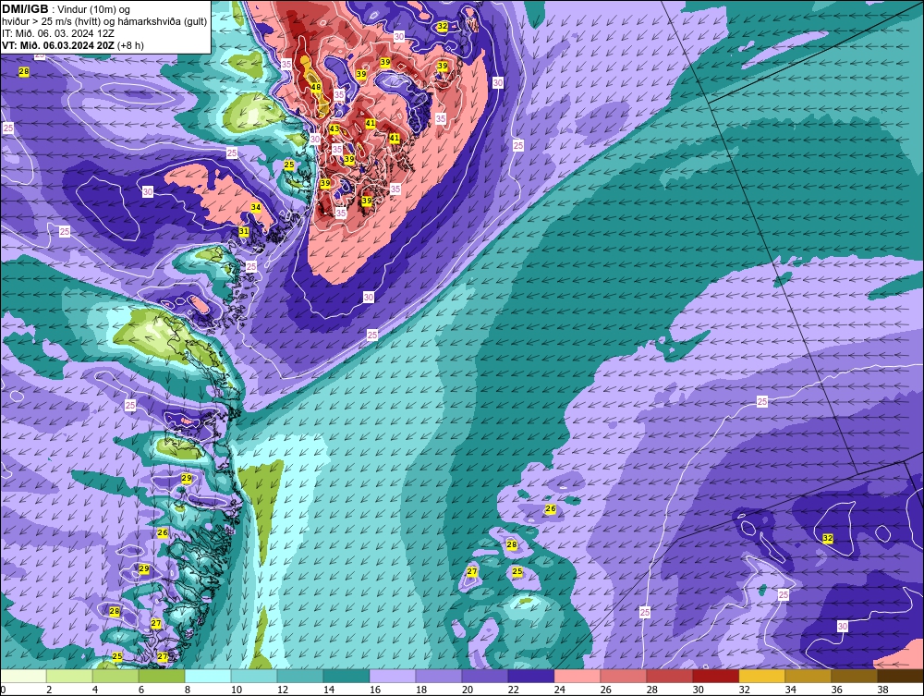The height and width of the screenshot is (696, 924).
Task: Select the 16–18 m/s lavender swatch
Action: point(393,676)
